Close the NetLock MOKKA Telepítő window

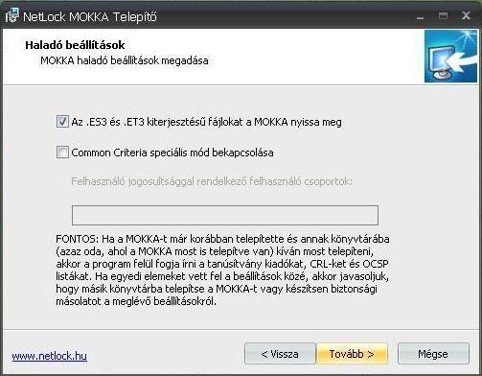466,15
